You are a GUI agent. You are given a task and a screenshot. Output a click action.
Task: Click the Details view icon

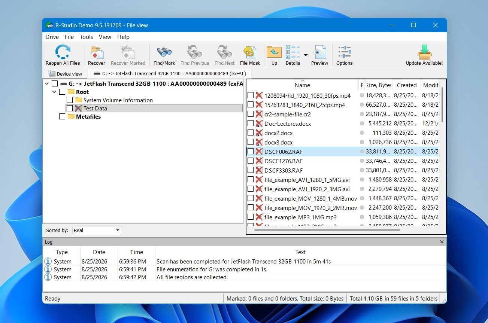coord(293,52)
